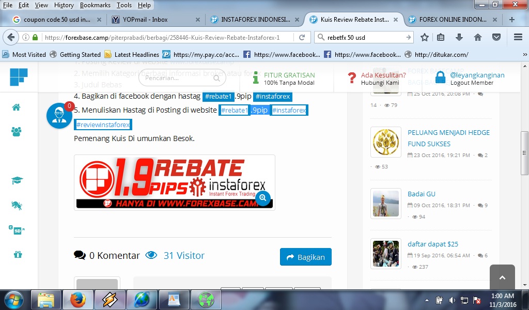Open the Badai GU post link
The height and width of the screenshot is (310, 529).
click(x=422, y=194)
